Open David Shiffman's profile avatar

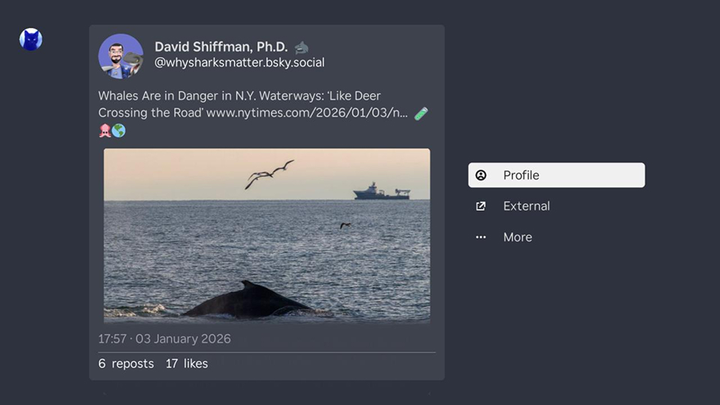tap(120, 56)
